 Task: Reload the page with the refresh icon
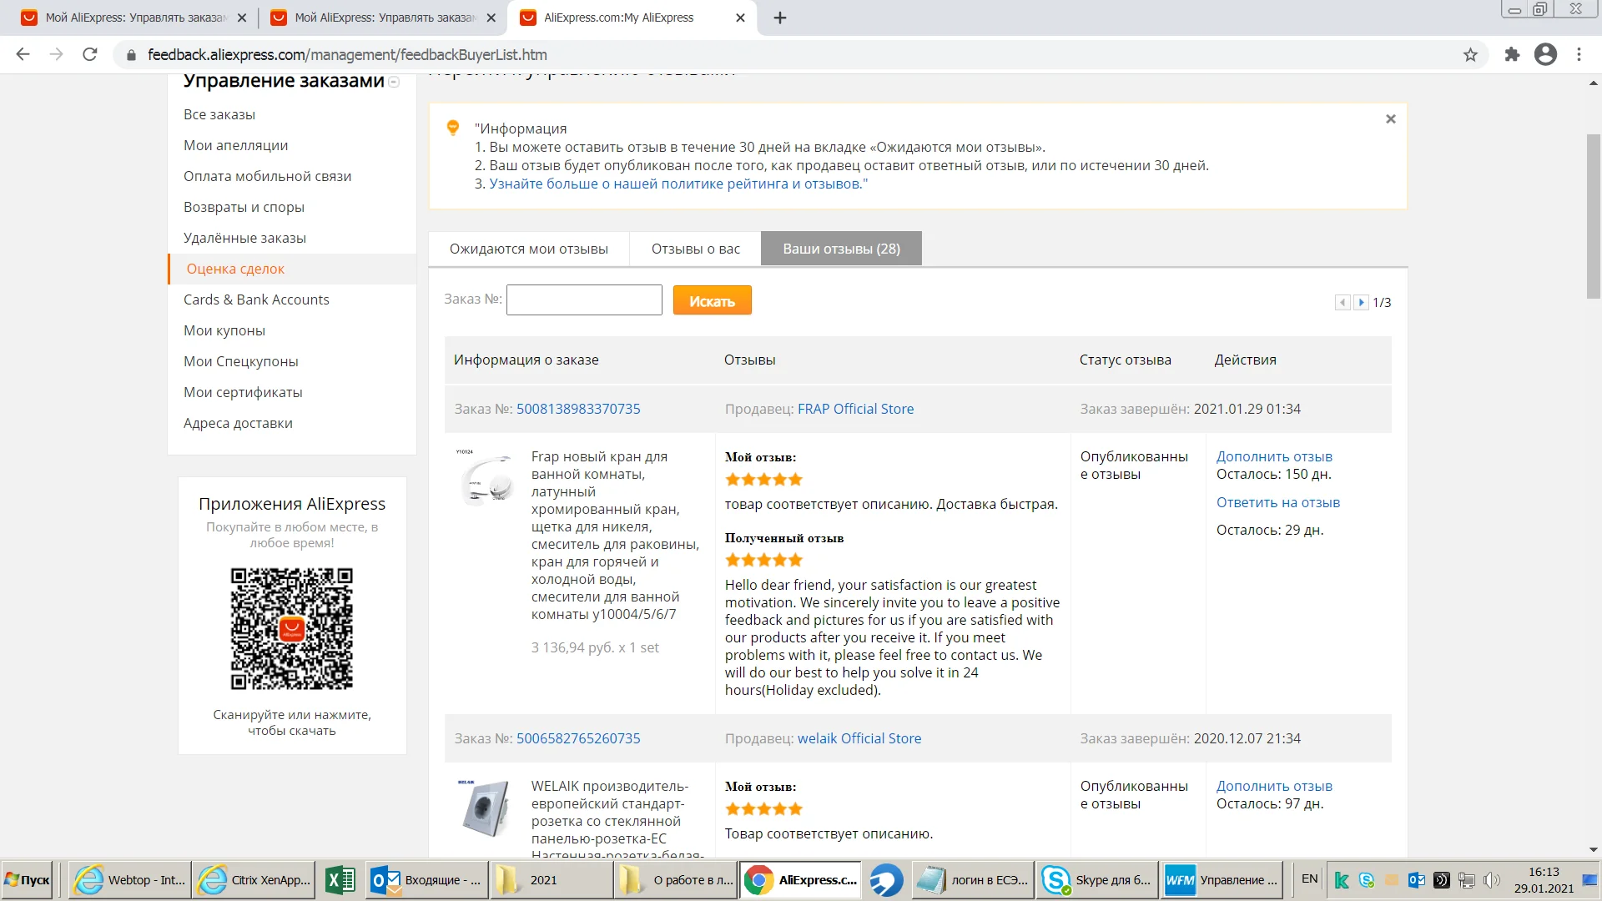pyautogui.click(x=90, y=55)
